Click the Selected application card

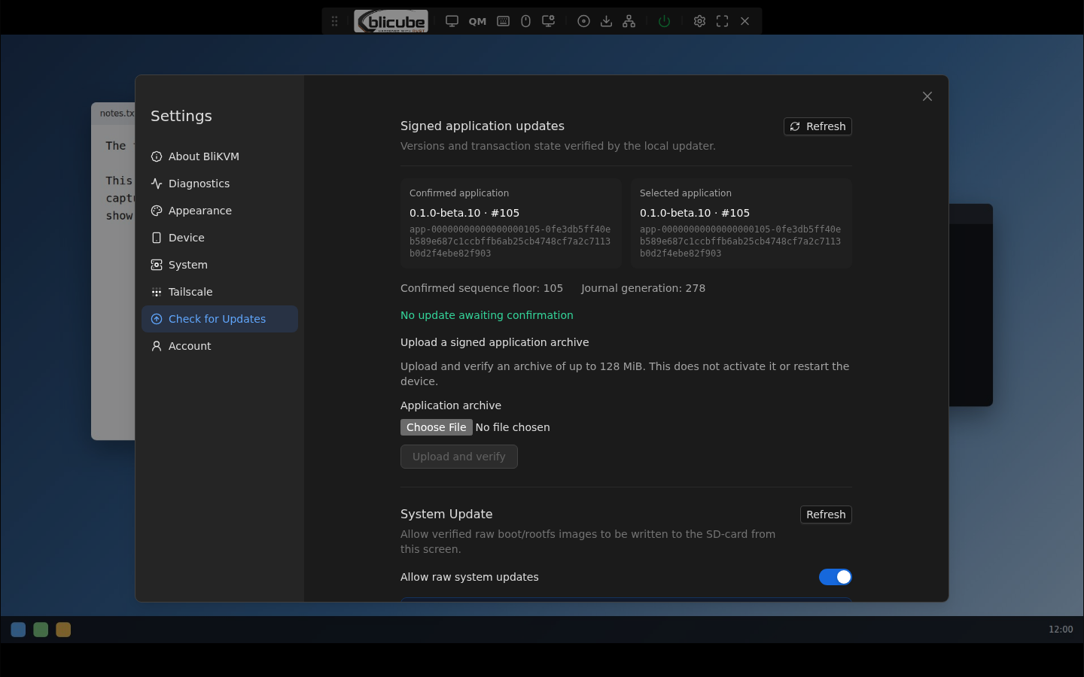tap(741, 223)
